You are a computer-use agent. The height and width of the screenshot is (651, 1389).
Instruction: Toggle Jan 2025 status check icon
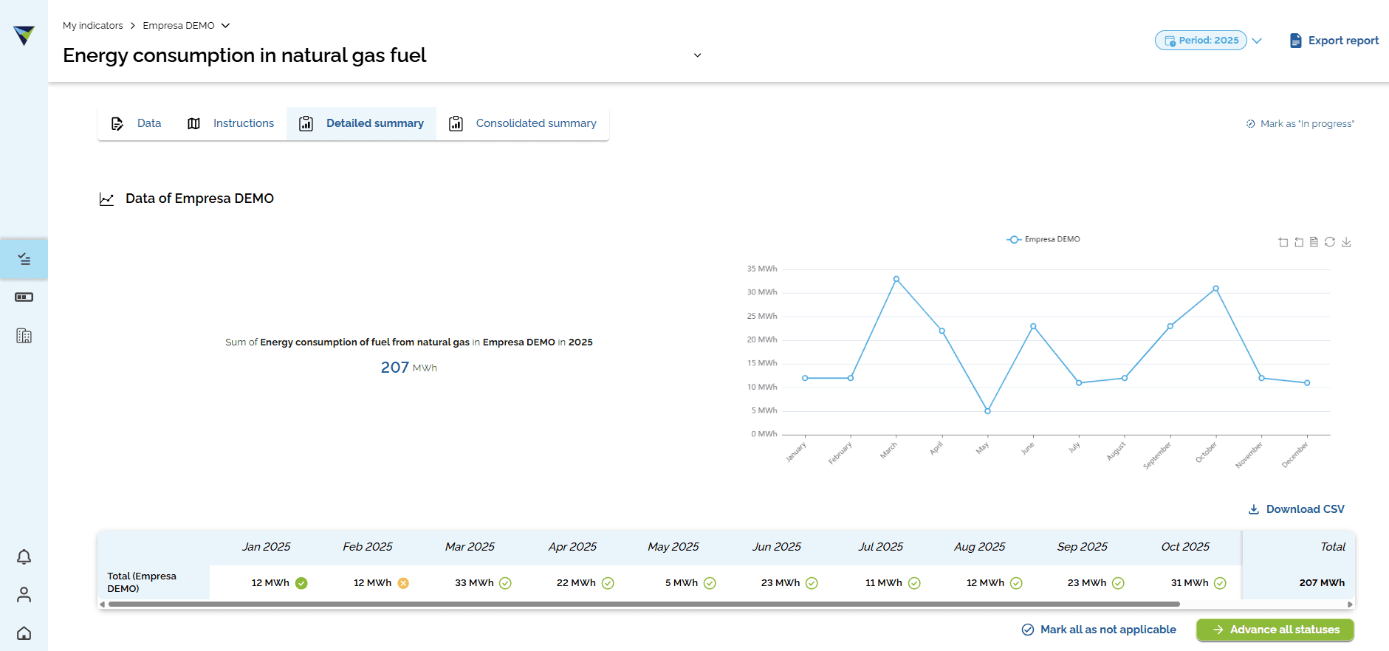(301, 583)
